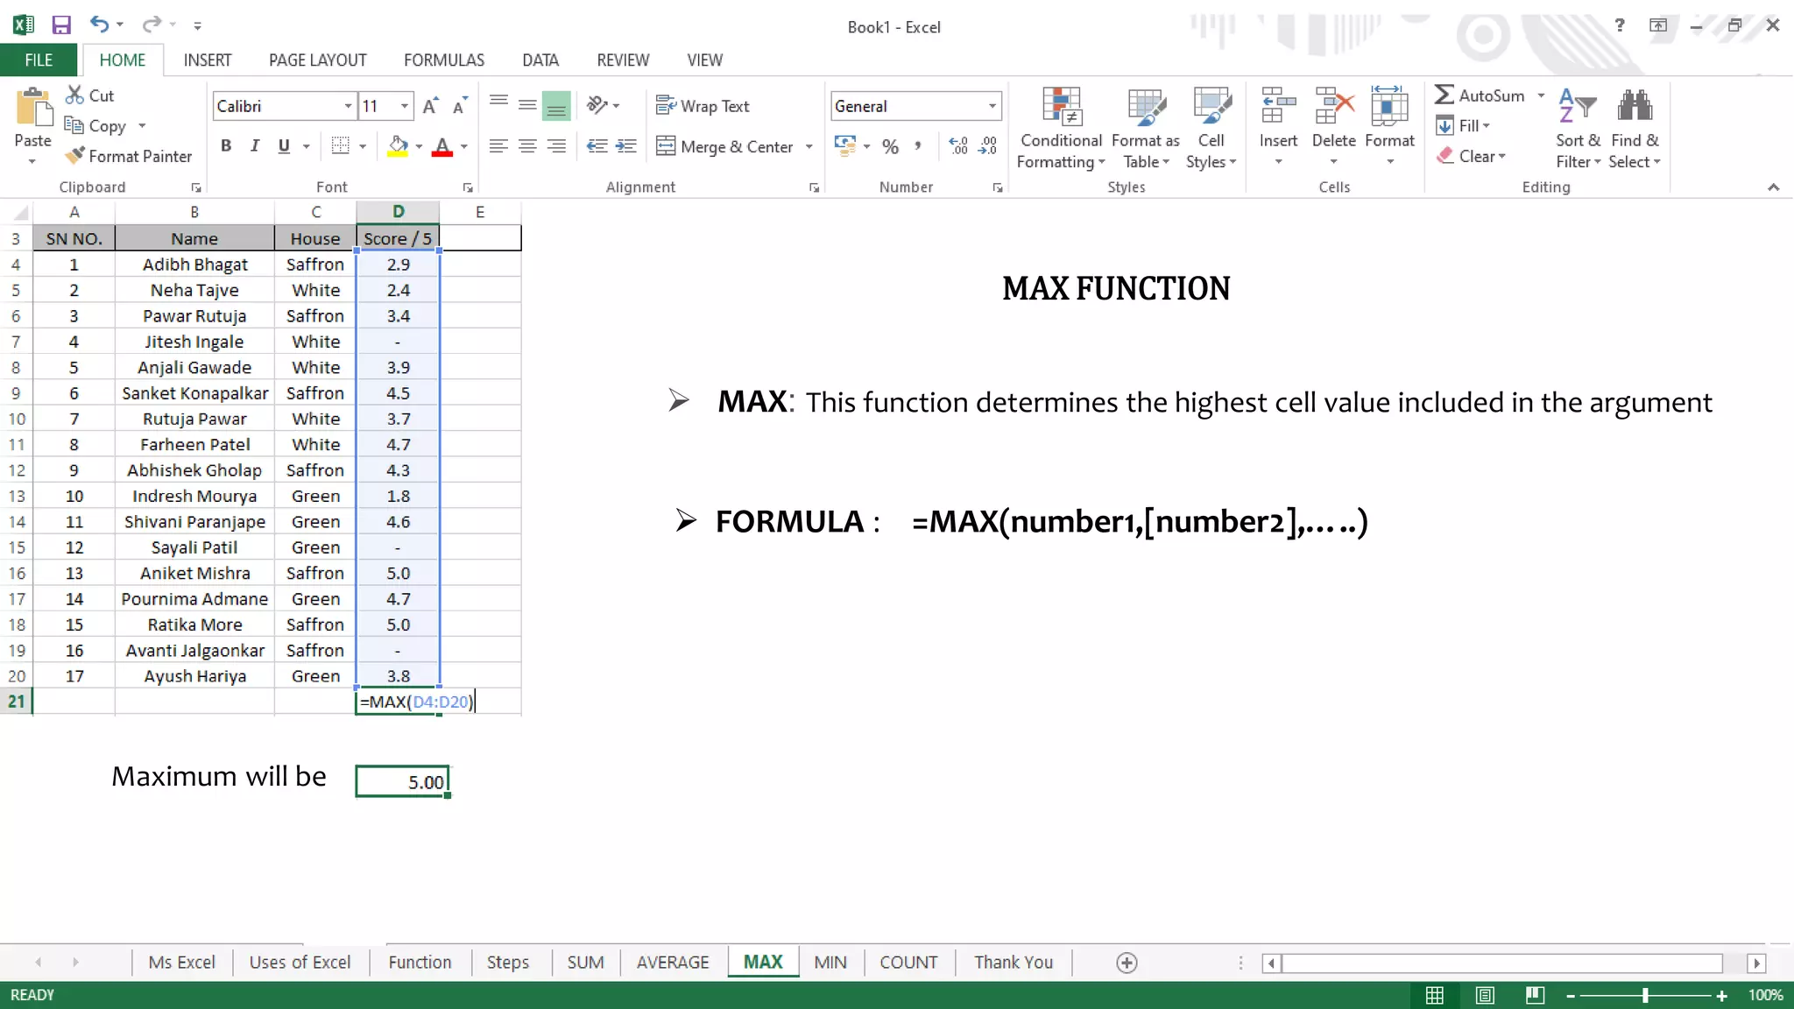This screenshot has height=1009, width=1794.
Task: Expand Merge & Center dropdown arrow
Action: pyautogui.click(x=809, y=146)
